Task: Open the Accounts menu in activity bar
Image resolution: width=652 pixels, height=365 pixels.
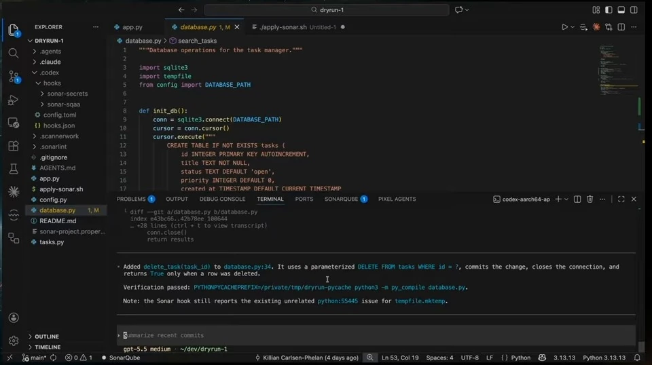Action: click(14, 318)
